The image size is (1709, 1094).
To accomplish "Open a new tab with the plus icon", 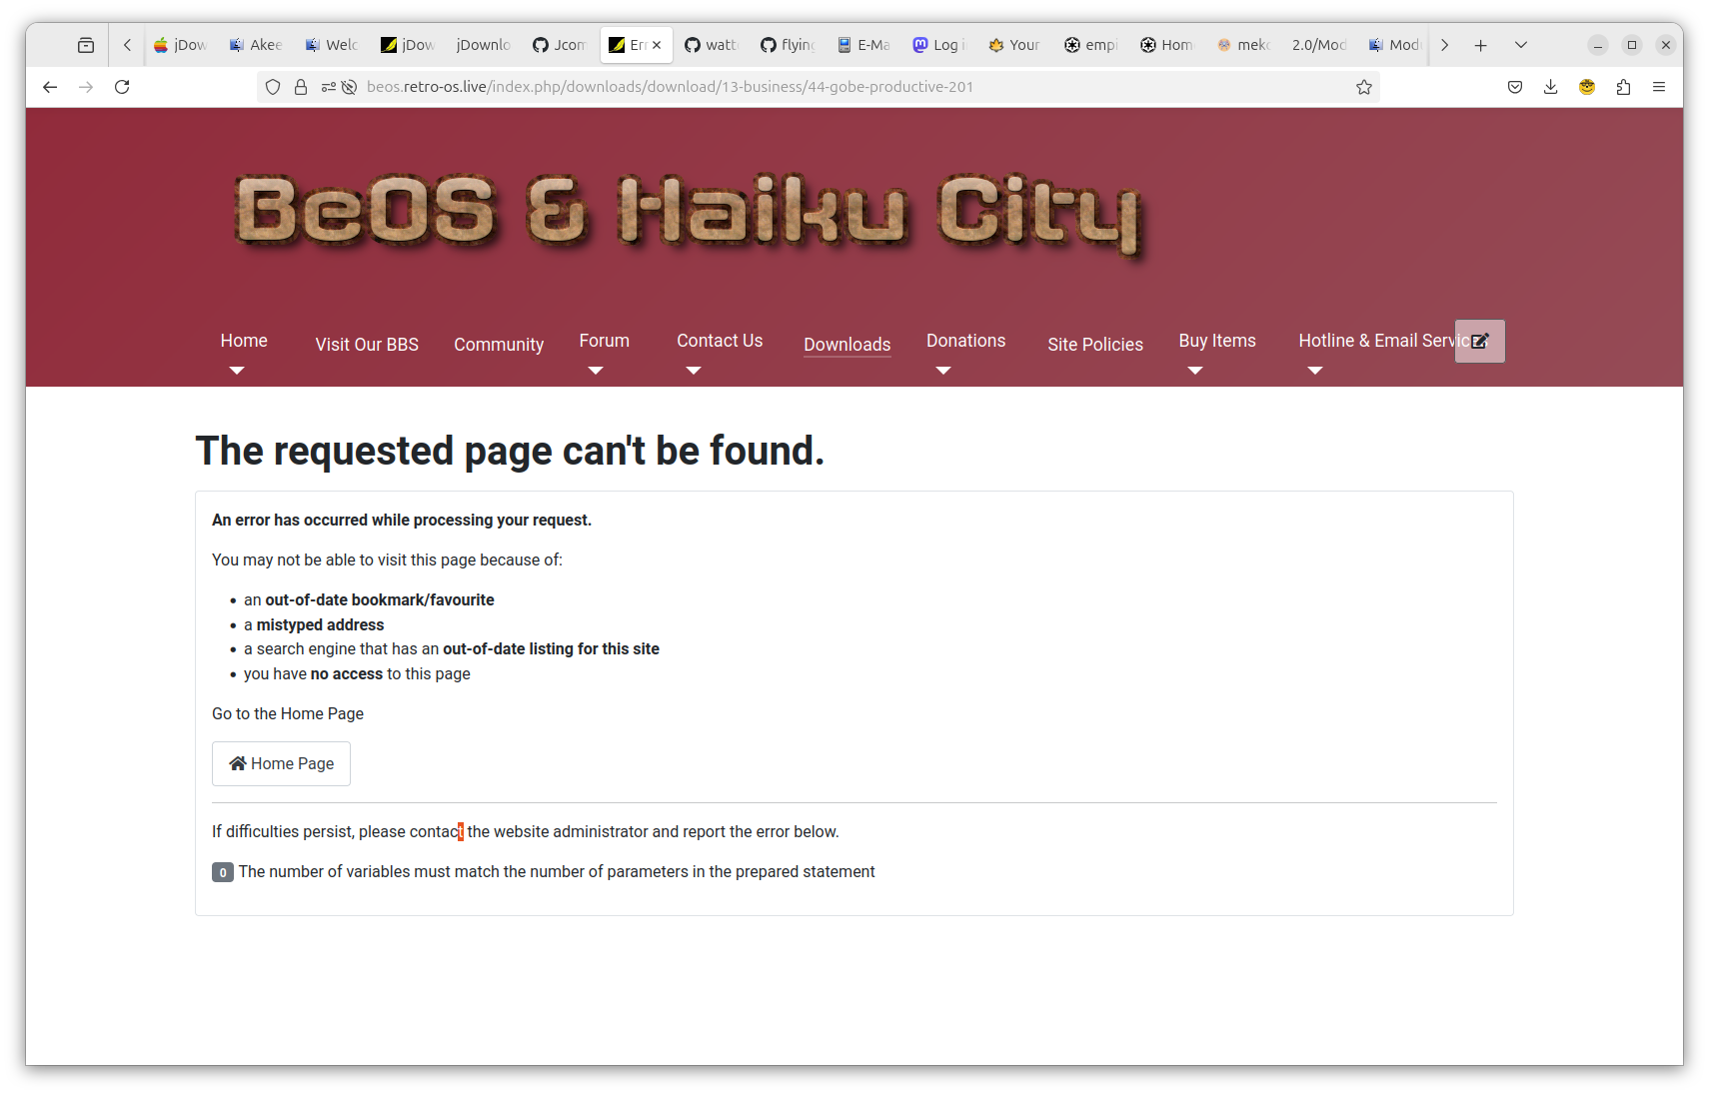I will click(1481, 45).
